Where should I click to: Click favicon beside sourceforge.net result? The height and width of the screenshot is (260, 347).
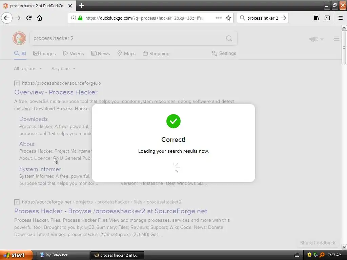tap(17, 202)
